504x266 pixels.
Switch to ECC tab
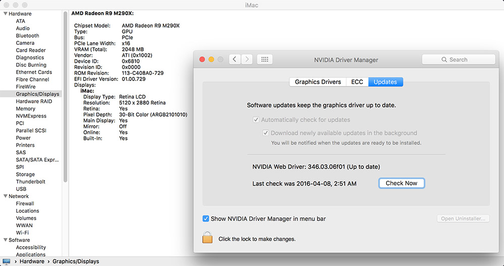click(357, 82)
